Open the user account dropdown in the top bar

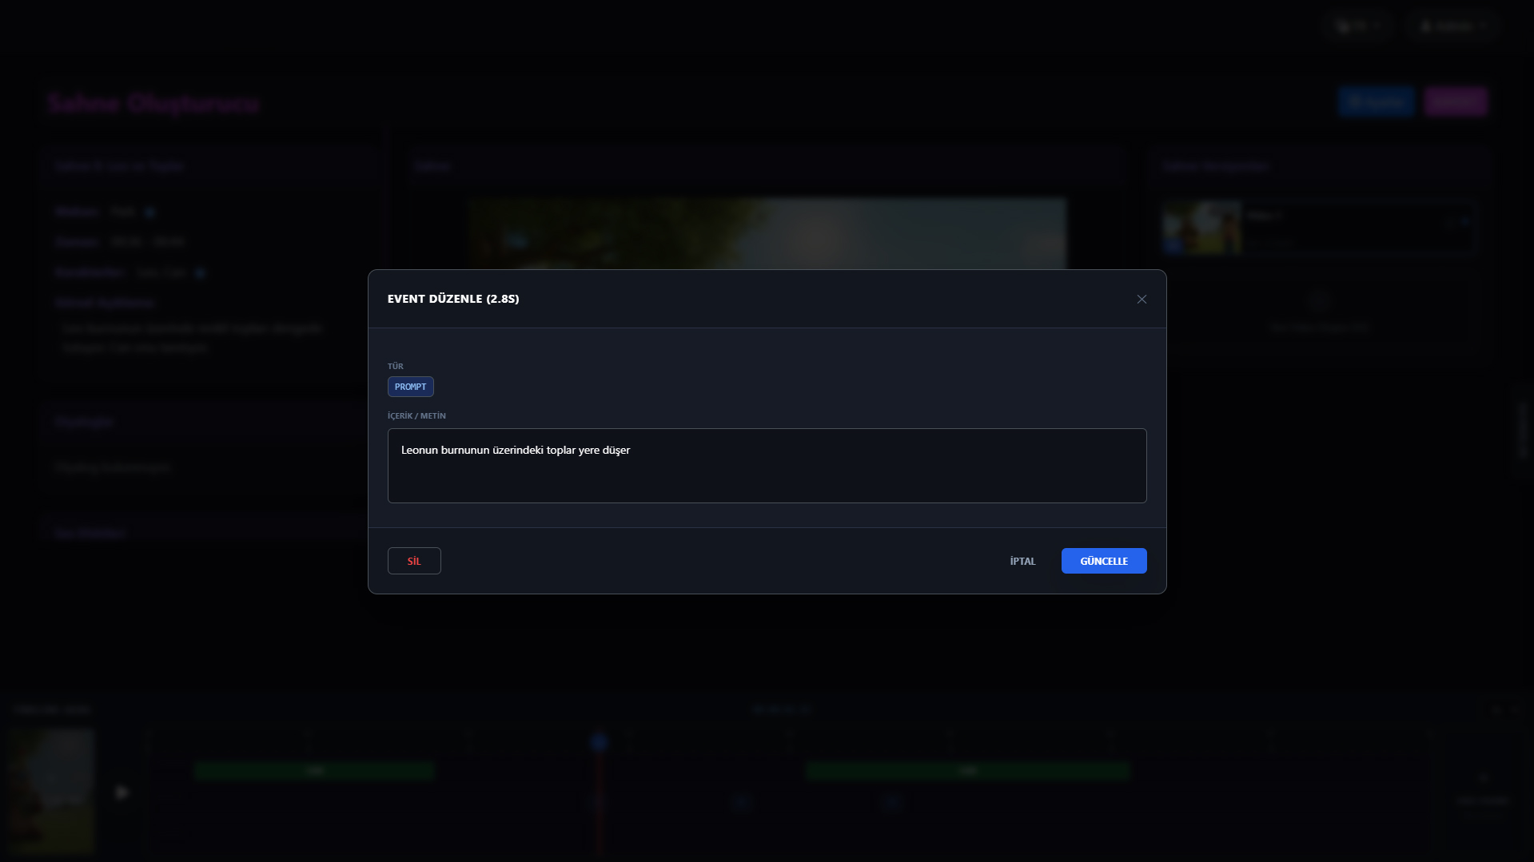1453,26
